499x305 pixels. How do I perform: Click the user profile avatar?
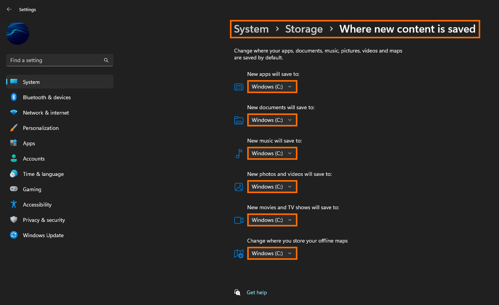[x=18, y=33]
